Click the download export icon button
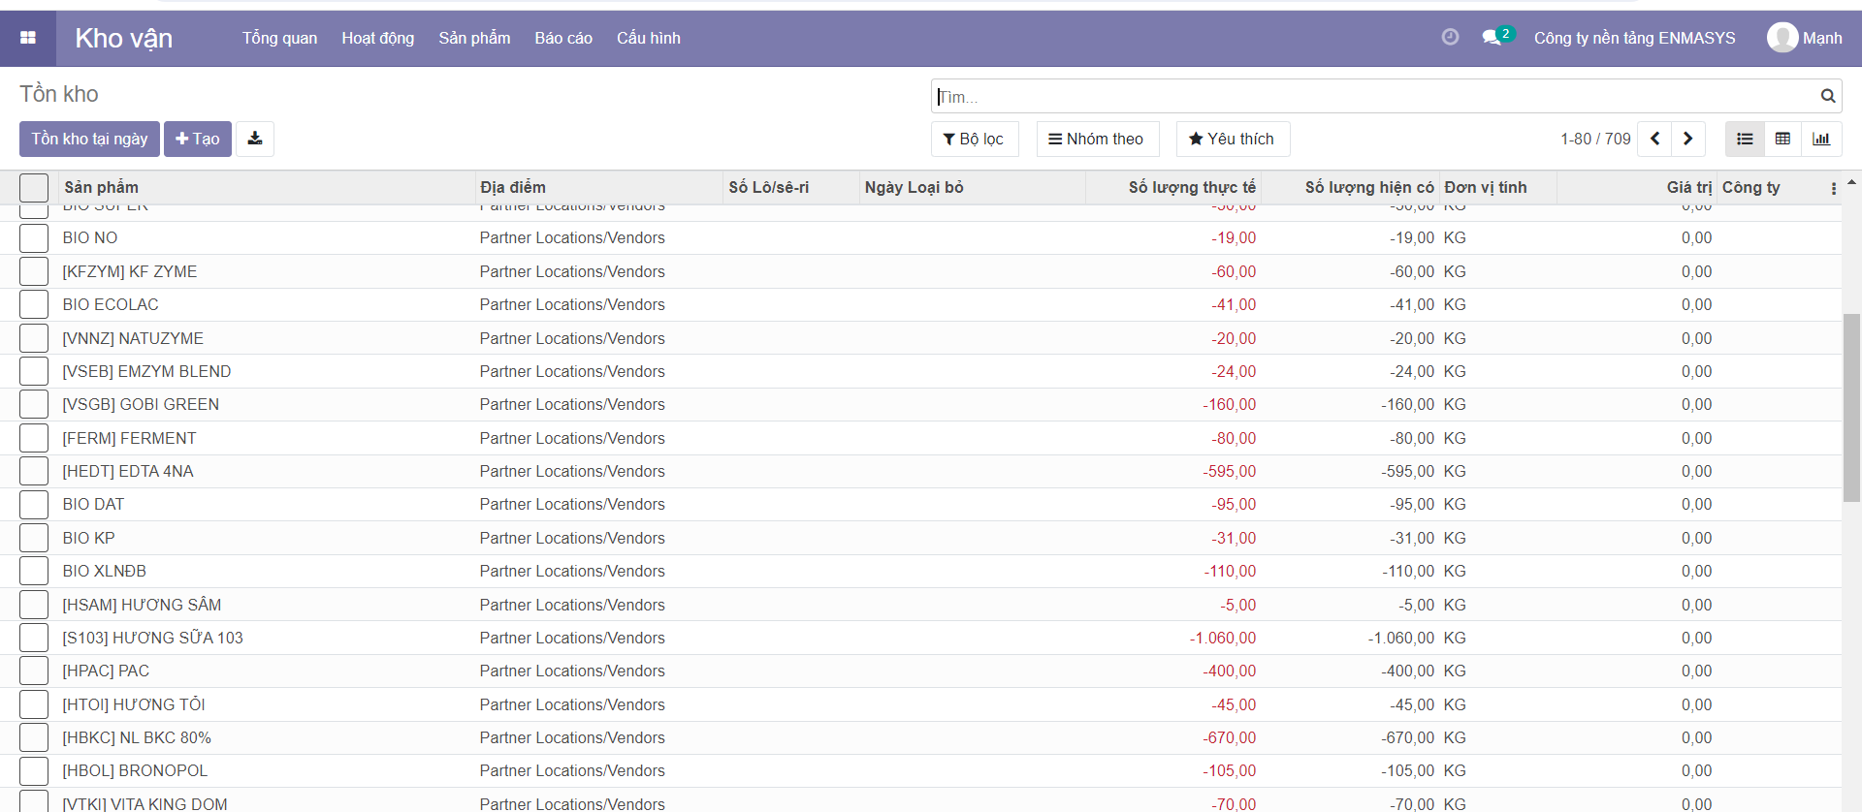The width and height of the screenshot is (1862, 812). (x=255, y=139)
